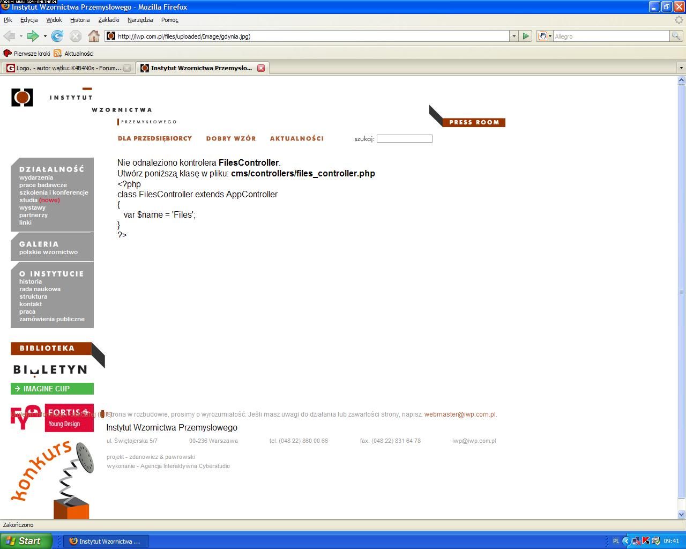The image size is (686, 549).
Task: Click the Reload page icon
Action: point(57,36)
